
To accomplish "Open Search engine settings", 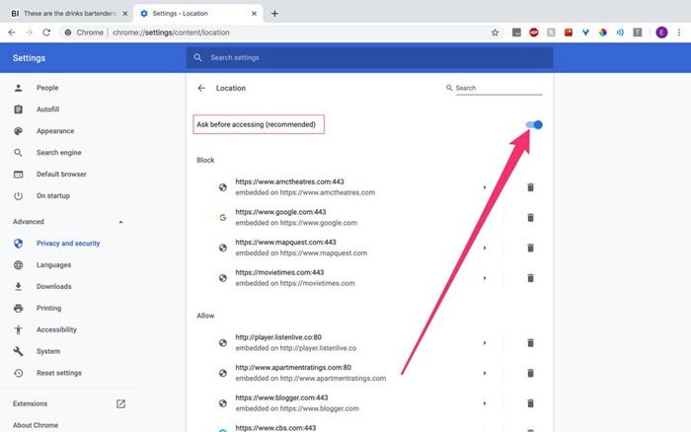I will coord(58,152).
